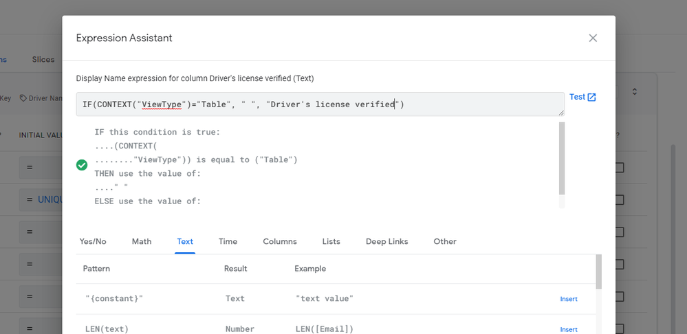Click the green valid-expression checkmark icon
Screen dimensions: 687x334
(x=82, y=165)
